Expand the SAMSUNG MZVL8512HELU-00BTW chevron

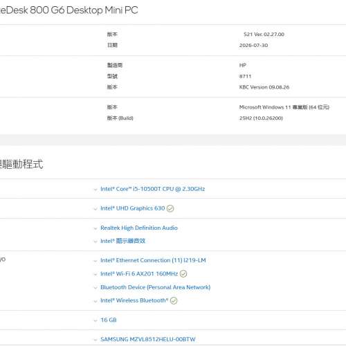[x=95, y=340]
